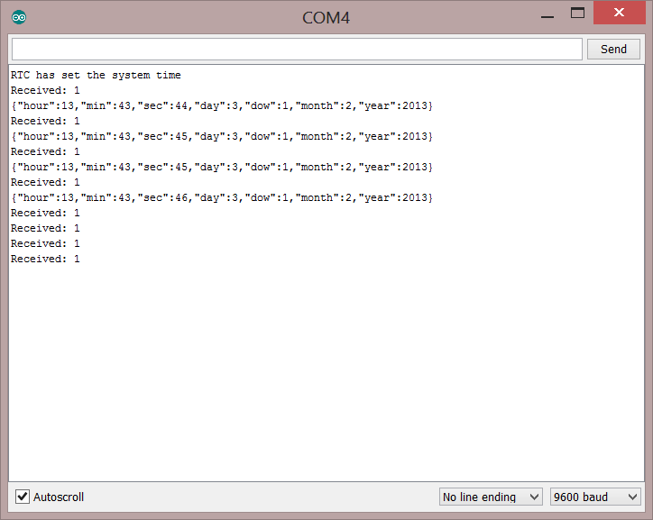Focus the serial command input field

[x=296, y=49]
